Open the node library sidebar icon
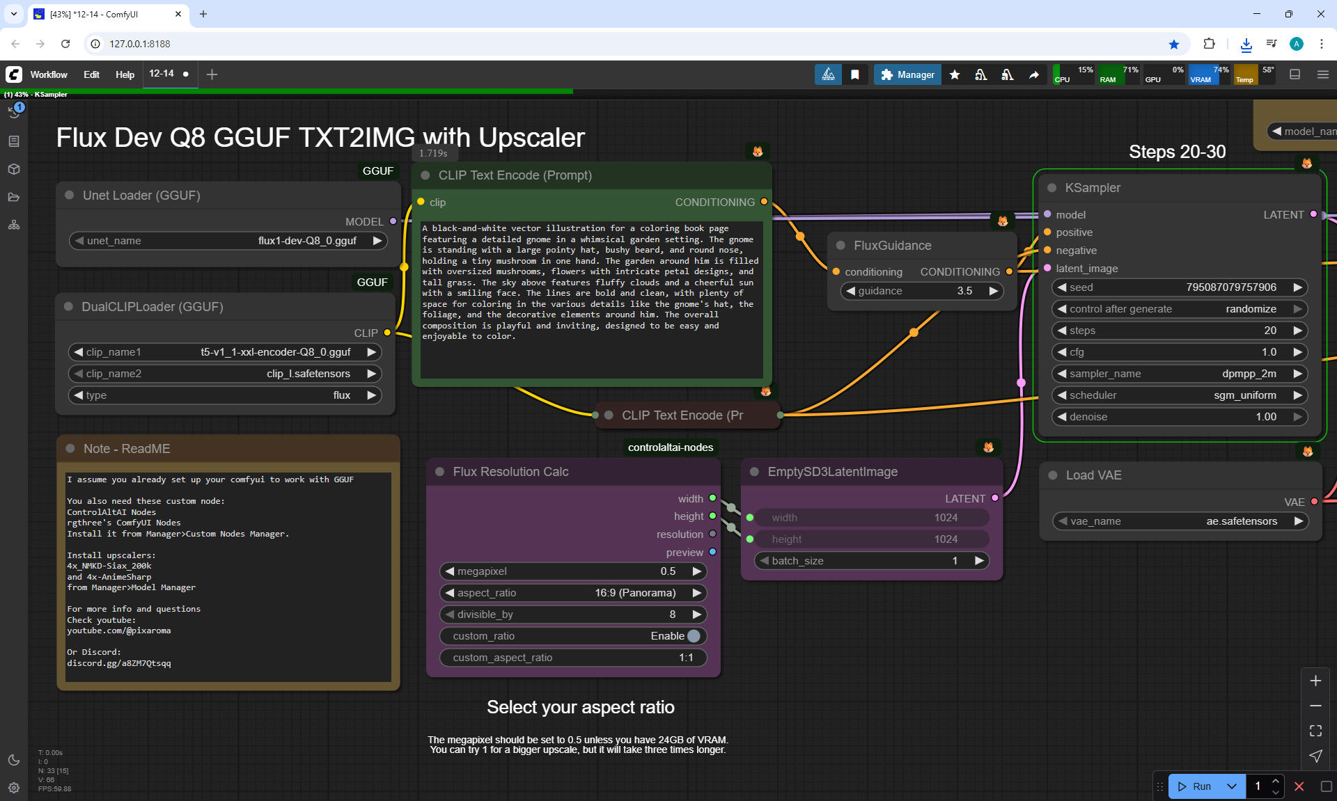 [x=14, y=141]
